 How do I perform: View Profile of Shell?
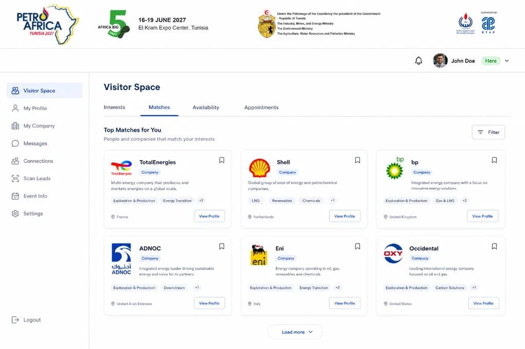pyautogui.click(x=345, y=216)
